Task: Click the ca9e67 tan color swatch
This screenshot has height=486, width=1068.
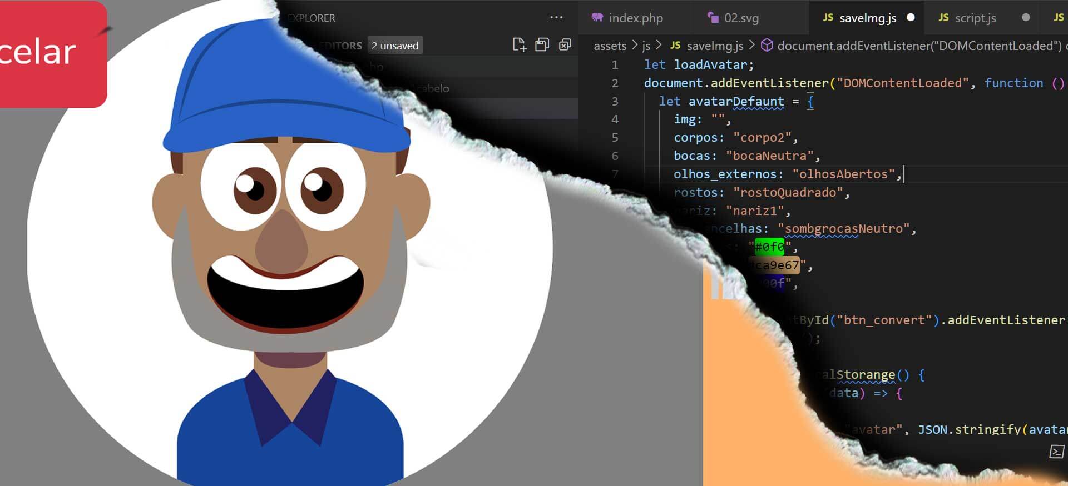Action: (774, 265)
